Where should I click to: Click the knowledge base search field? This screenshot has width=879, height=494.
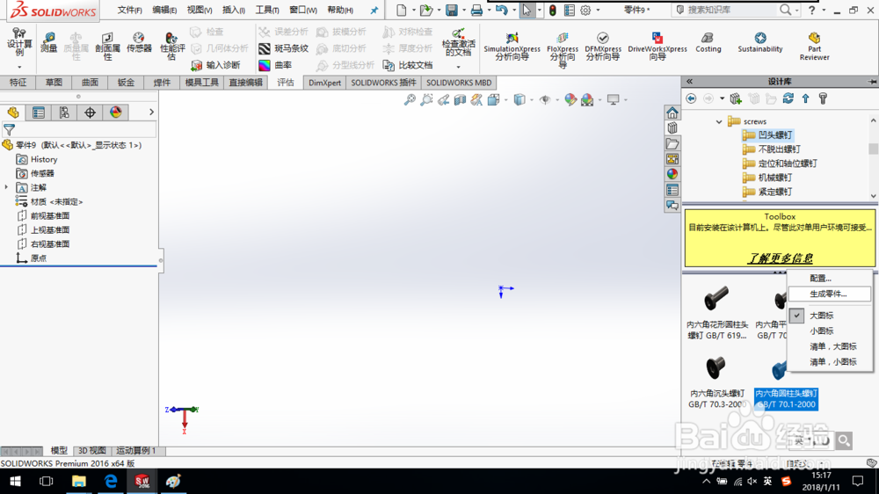point(731,10)
